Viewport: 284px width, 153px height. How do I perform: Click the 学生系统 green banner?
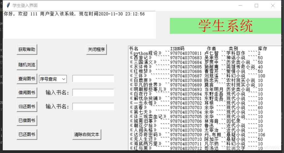(x=226, y=26)
